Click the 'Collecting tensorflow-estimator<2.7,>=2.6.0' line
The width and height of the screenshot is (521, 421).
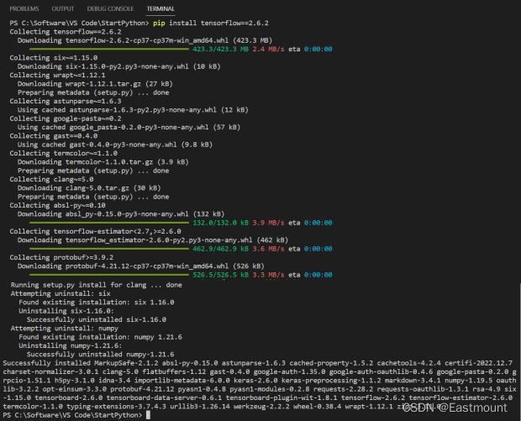click(95, 231)
